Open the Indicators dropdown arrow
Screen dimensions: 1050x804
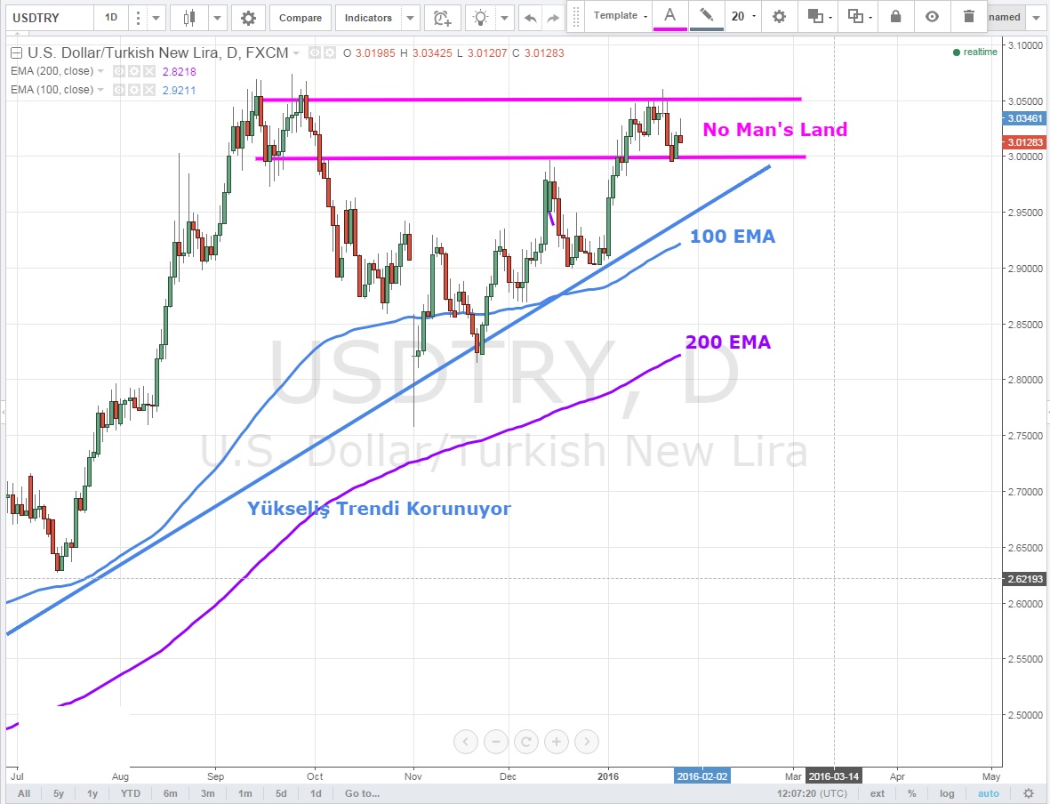[x=410, y=18]
